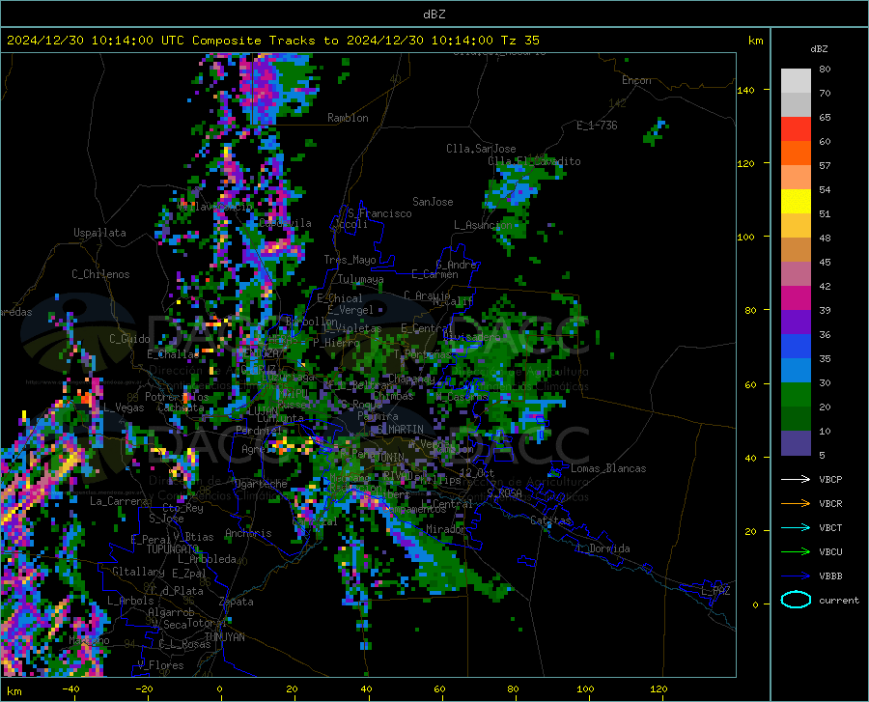Click the 'current' legend label
The image size is (869, 702).
[839, 600]
